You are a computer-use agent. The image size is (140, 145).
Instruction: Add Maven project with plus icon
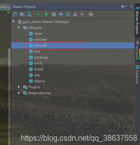point(38,14)
